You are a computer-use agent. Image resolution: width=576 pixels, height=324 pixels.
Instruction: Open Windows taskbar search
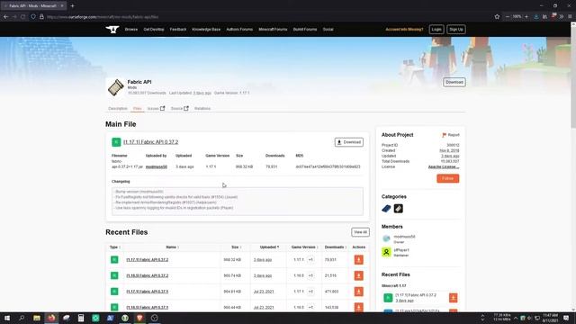click(22, 318)
